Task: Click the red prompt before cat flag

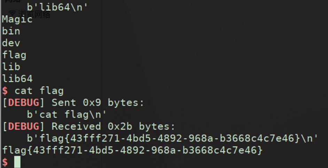Action: (5, 91)
